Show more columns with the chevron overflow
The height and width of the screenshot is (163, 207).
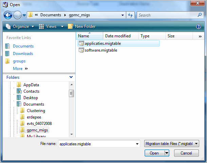200,36
